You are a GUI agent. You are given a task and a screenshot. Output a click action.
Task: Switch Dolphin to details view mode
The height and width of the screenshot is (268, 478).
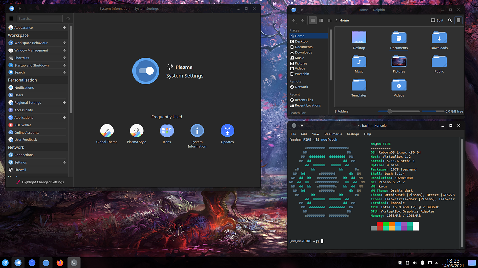[x=329, y=20]
